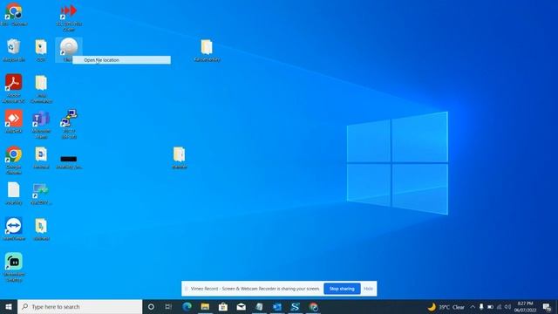Screen dimensions: 558x314
Task: Open Cortana from the taskbar circle icon
Action: (151, 307)
